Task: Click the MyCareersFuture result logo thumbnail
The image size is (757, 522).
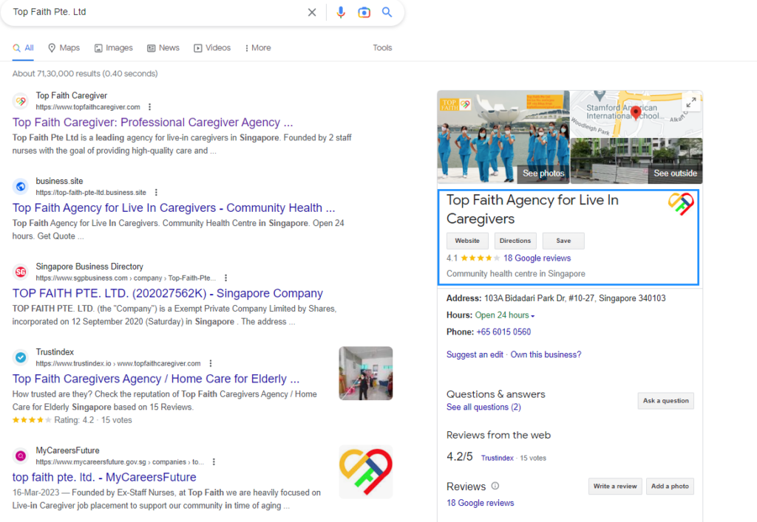Action: coord(365,472)
